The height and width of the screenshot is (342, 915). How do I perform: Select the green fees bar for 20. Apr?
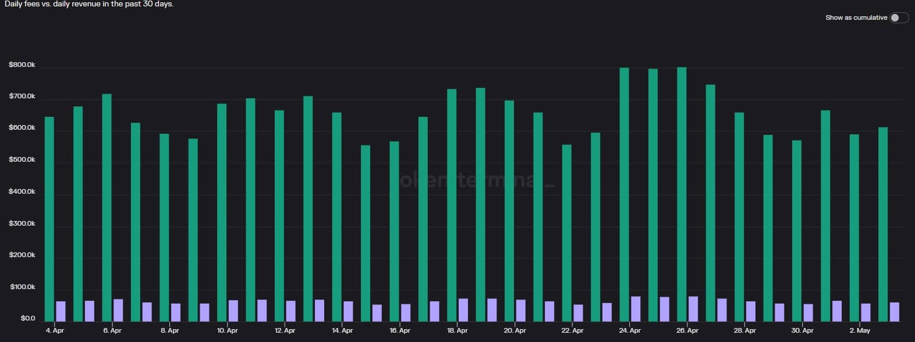point(509,211)
